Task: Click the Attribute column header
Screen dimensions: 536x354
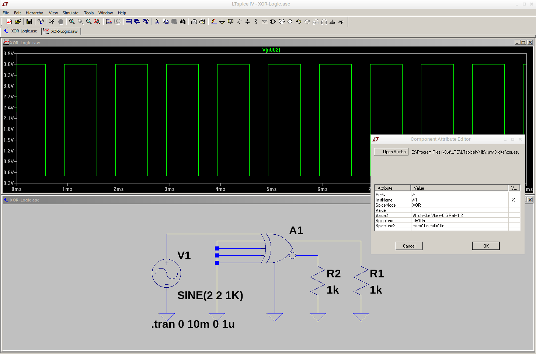Action: (393, 188)
